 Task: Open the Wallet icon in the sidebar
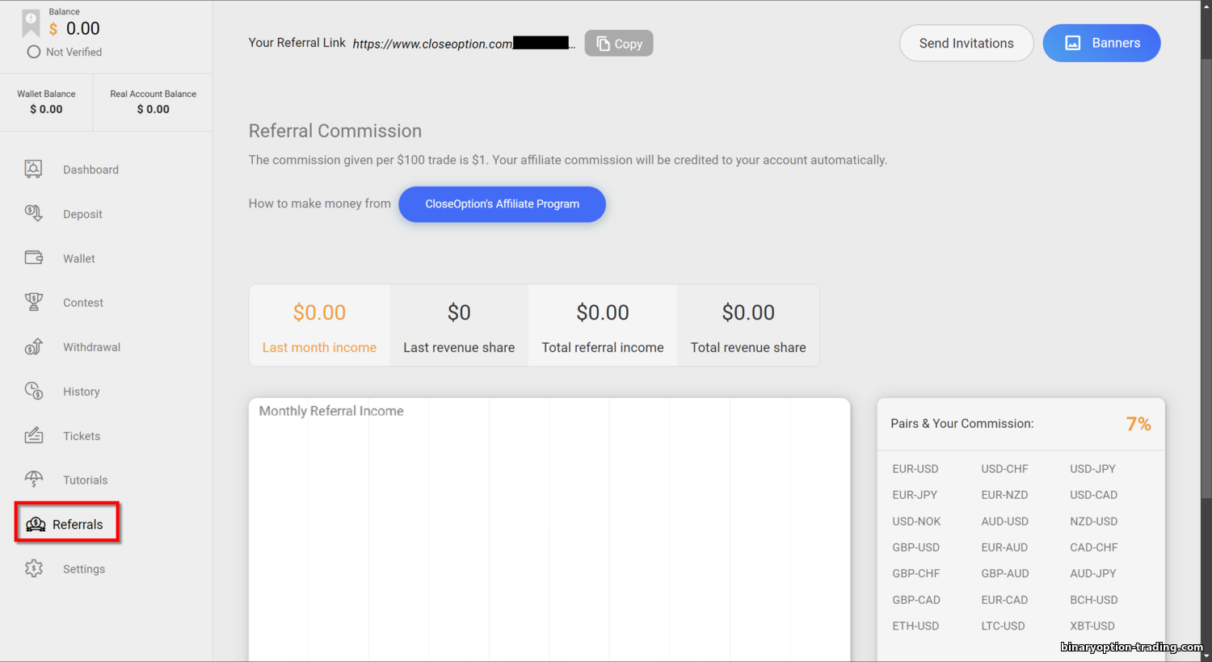point(33,258)
